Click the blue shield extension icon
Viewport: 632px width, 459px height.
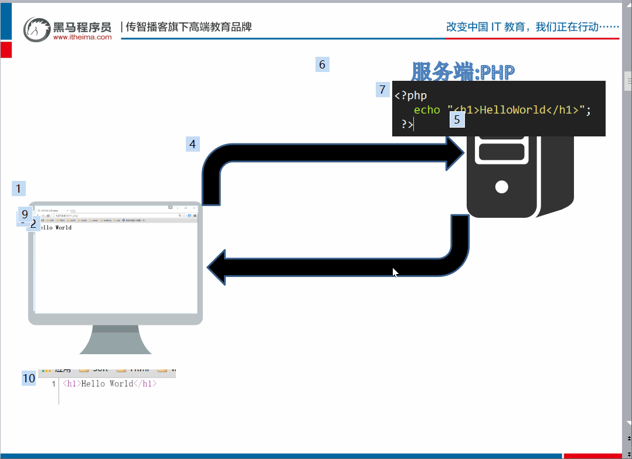point(189,215)
